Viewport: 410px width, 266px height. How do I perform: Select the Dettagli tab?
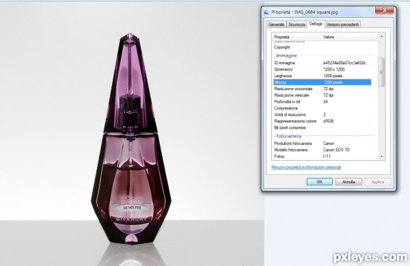316,23
